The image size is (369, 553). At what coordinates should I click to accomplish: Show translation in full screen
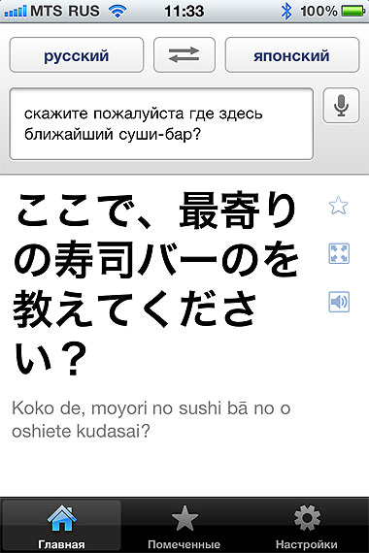click(339, 253)
